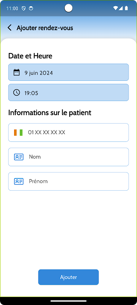The height and width of the screenshot is (305, 137).
Task: Focus the Nom input field
Action: [x=68, y=157]
